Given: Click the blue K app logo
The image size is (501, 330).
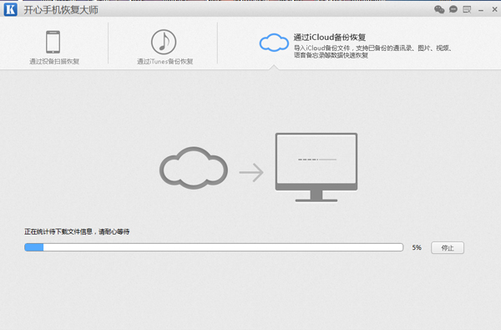Looking at the screenshot, I should click(x=11, y=9).
